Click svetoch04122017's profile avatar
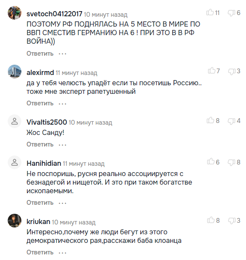Viewport: 246px width, 260px height. [x=15, y=13]
